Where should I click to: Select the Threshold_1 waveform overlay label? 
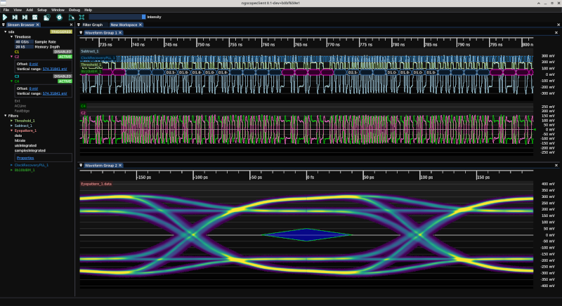pos(91,65)
